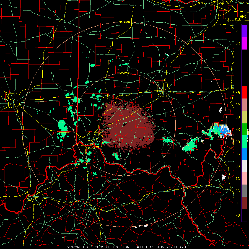Pick the RA light green legend swatch
Viewport: 249px width, 249px height.
pos(244,142)
